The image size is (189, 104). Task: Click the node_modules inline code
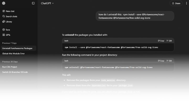coord(108,80)
